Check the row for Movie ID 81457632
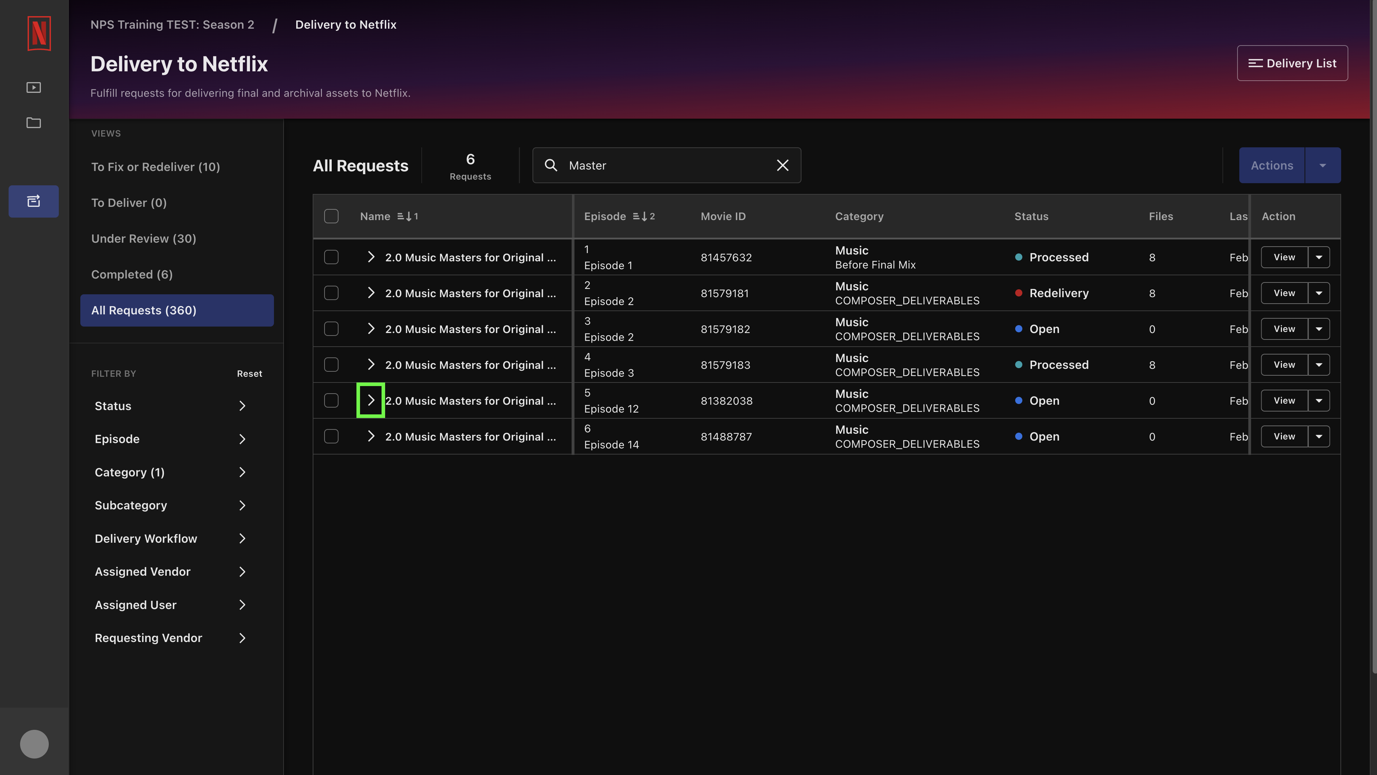1377x775 pixels. tap(331, 257)
